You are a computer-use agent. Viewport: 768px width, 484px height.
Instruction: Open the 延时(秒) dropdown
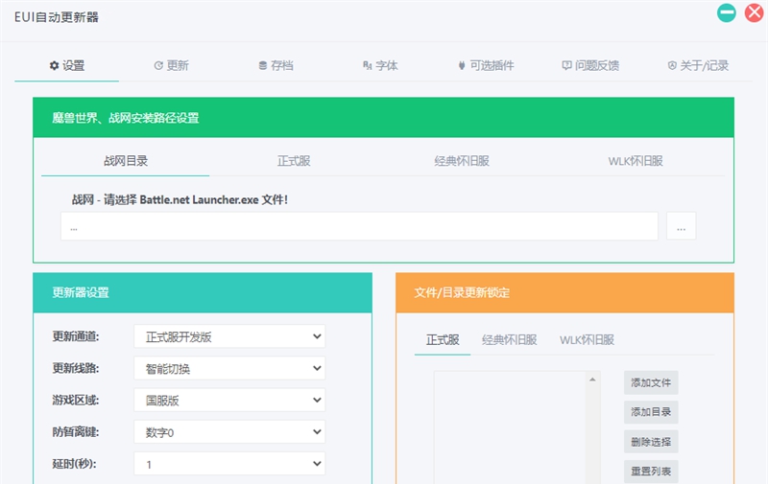click(228, 464)
